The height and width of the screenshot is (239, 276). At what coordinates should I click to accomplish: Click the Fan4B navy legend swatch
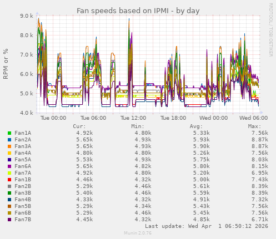9,200
